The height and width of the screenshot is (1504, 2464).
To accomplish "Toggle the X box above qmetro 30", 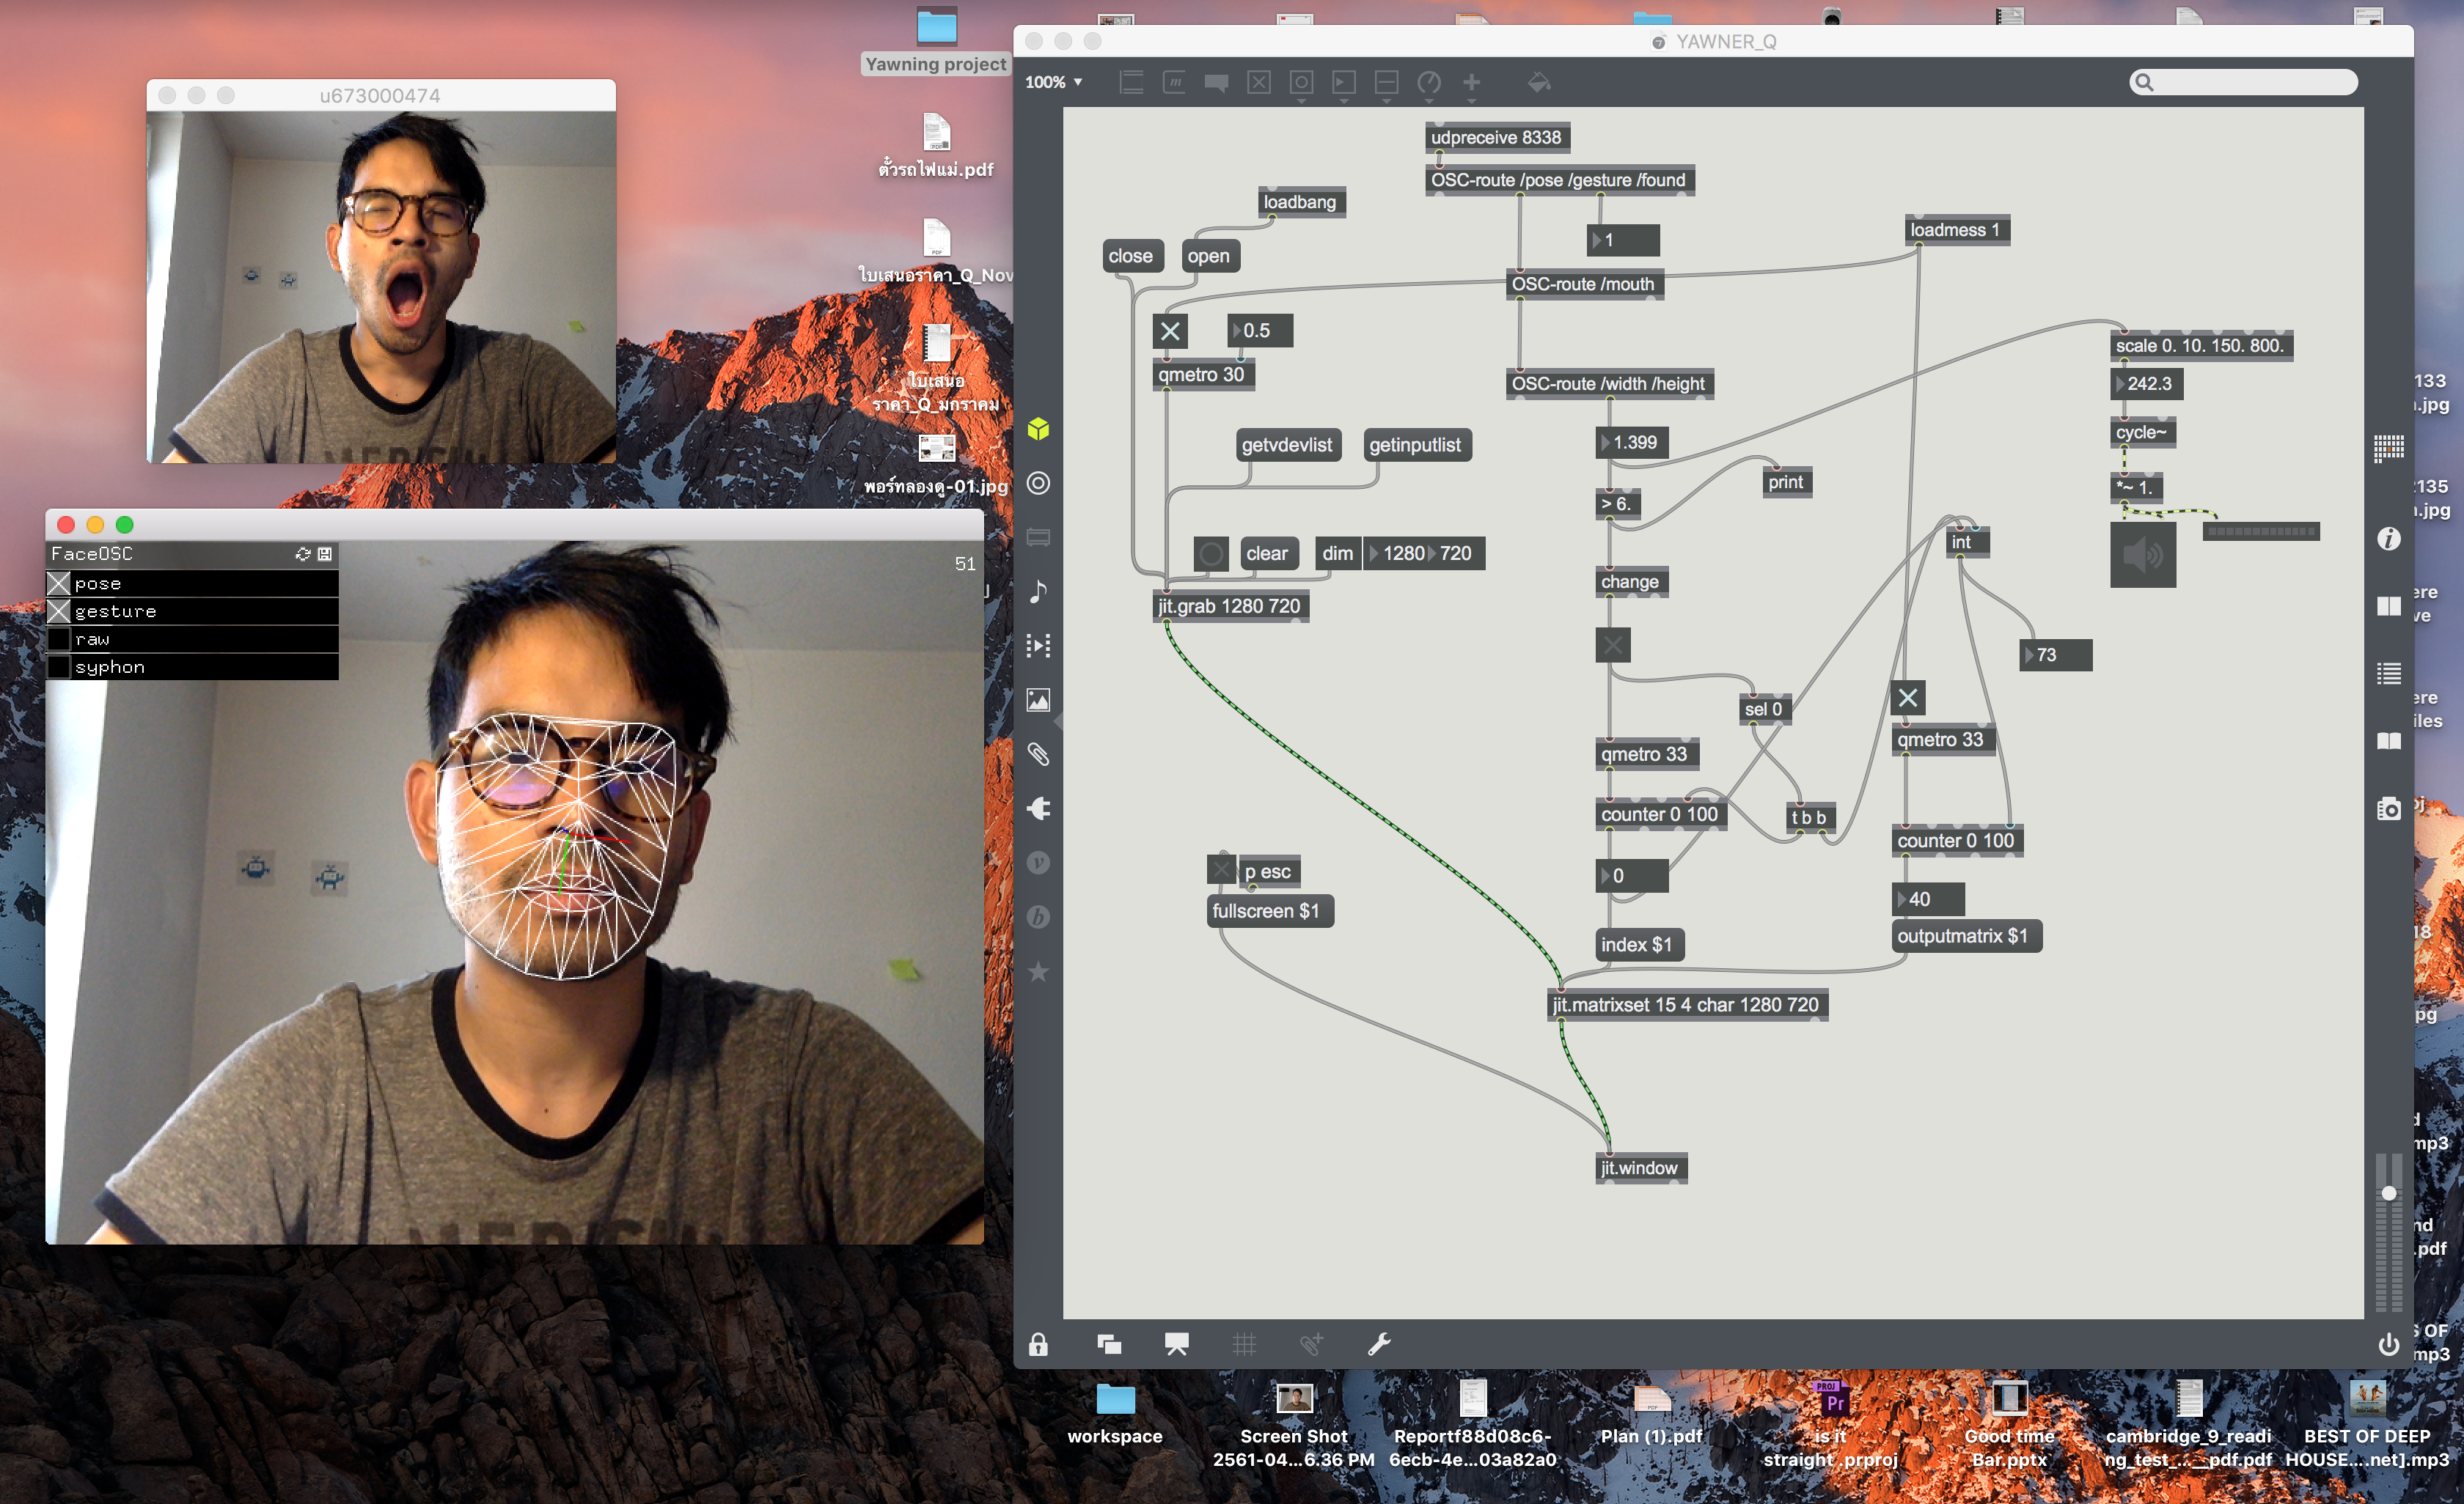I will [x=1170, y=331].
